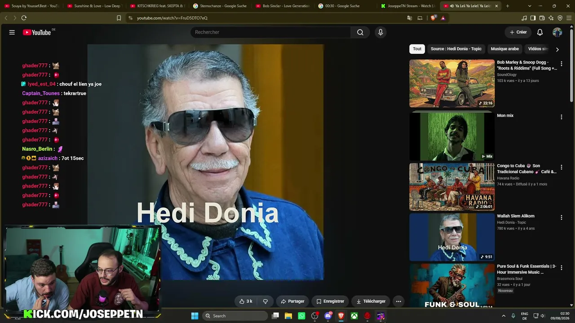Open options for the Mon mix item
This screenshot has width=575, height=323.
point(561,117)
